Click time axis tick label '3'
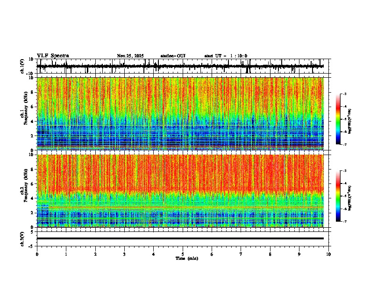 coord(124,254)
